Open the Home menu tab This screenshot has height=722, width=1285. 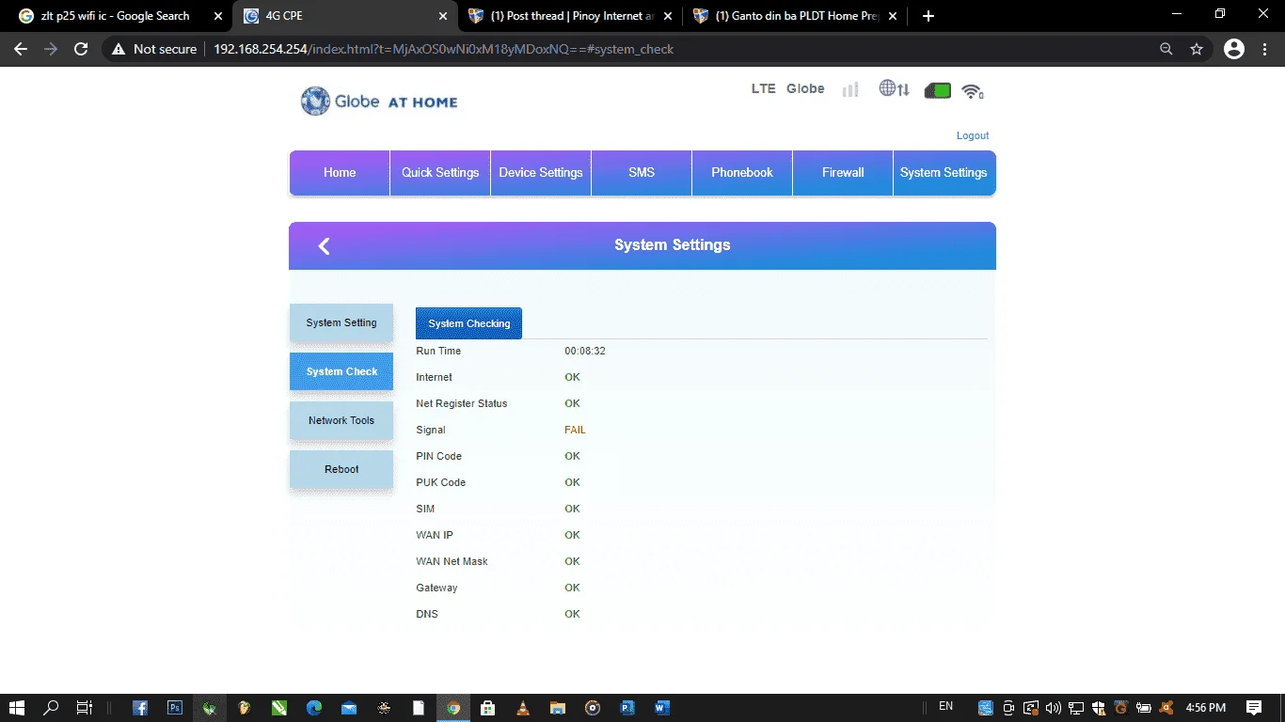point(340,173)
